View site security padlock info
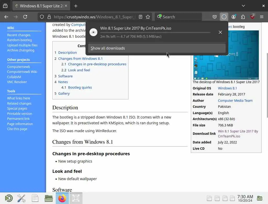 tap(49, 17)
